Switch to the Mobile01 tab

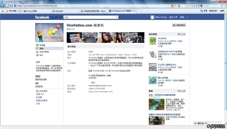pyautogui.click(x=66, y=11)
